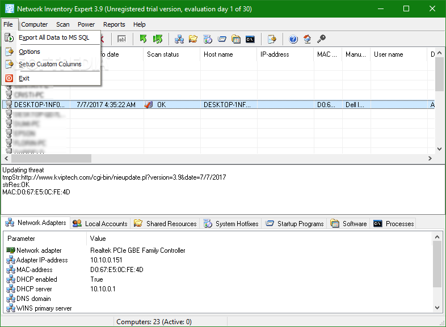Image resolution: width=446 pixels, height=327 pixels.
Task: Click the Options menu item icon
Action: [9, 52]
